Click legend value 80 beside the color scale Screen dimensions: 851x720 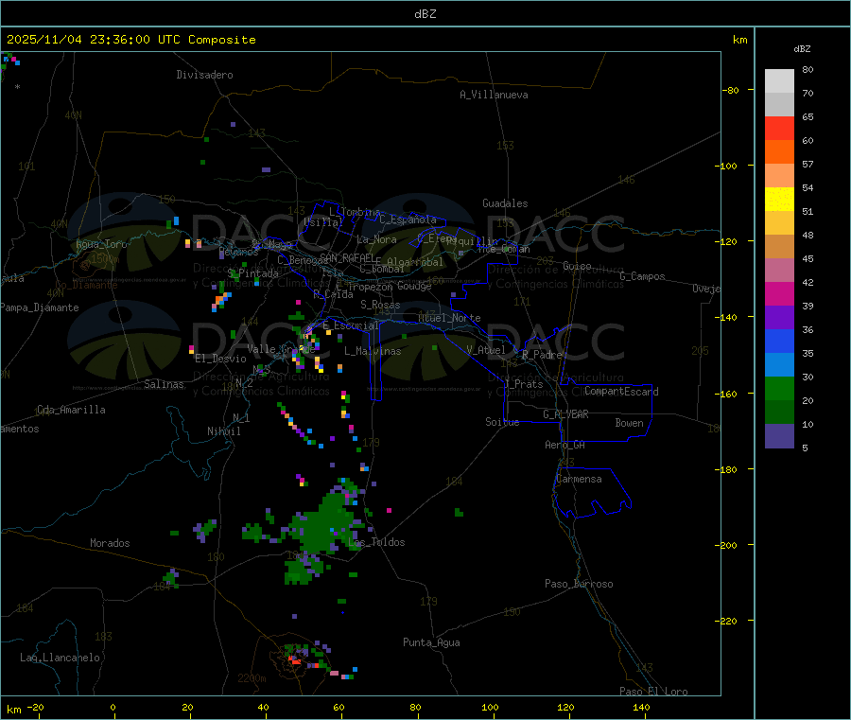tap(808, 69)
